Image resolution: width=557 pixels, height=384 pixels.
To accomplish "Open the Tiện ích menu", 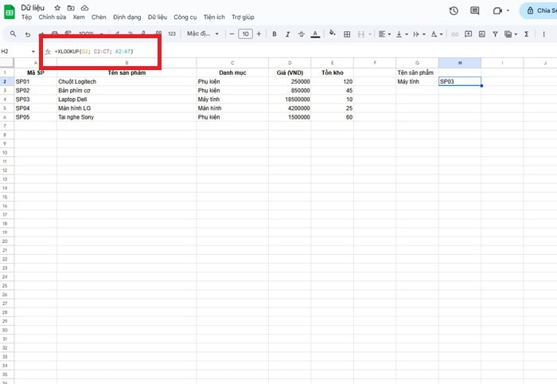I will pyautogui.click(x=214, y=17).
